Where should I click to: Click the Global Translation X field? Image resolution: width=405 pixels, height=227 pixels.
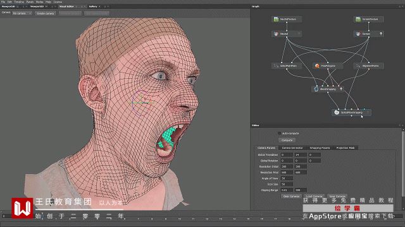click(x=287, y=154)
